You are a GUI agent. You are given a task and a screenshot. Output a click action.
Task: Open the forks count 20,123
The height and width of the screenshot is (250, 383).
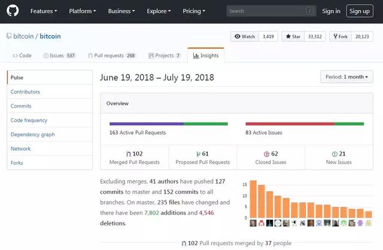coord(362,36)
